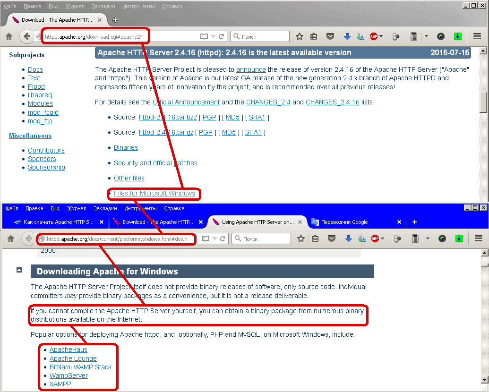Close Using Apache HTTP Server tab

pyautogui.click(x=300, y=222)
